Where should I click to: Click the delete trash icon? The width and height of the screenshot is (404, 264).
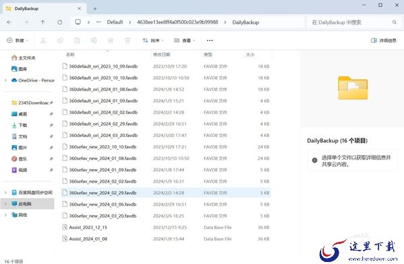tap(127, 40)
